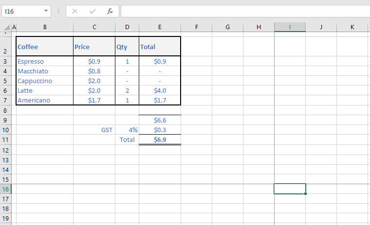The width and height of the screenshot is (370, 225).
Task: Click into the Name Box showing I16
Action: point(23,11)
